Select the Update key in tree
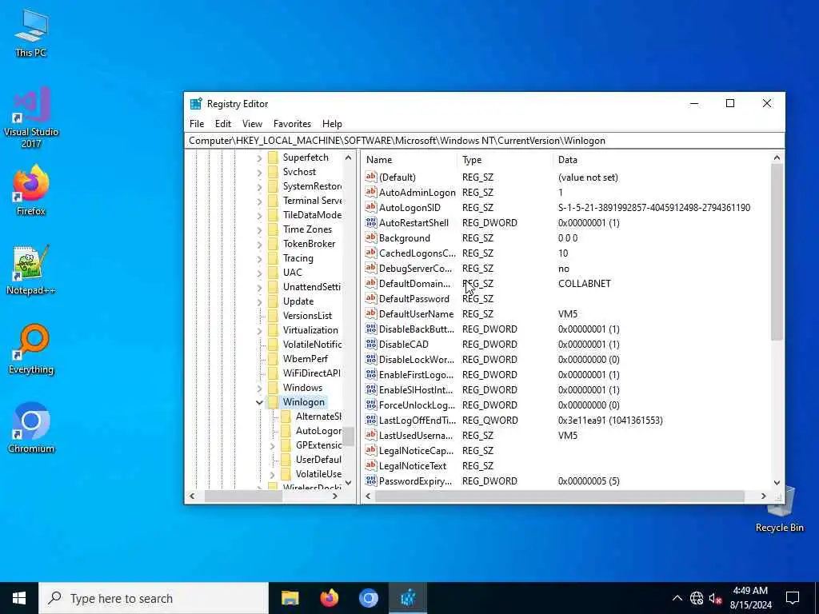The width and height of the screenshot is (819, 614). click(298, 301)
